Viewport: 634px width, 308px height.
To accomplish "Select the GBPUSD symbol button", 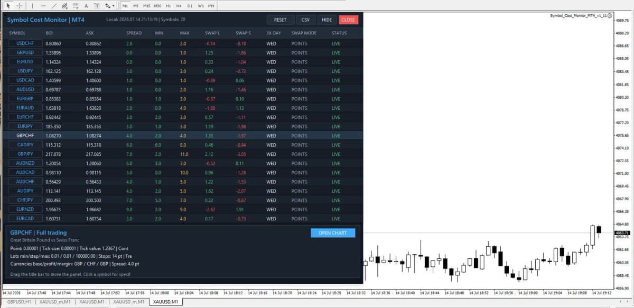I will [25, 53].
